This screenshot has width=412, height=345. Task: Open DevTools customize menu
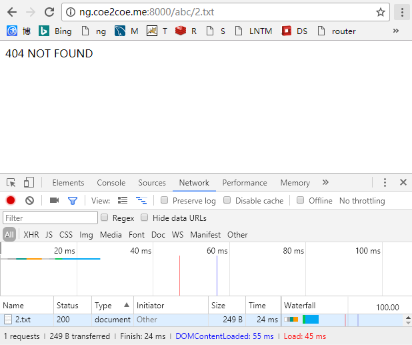click(x=385, y=182)
